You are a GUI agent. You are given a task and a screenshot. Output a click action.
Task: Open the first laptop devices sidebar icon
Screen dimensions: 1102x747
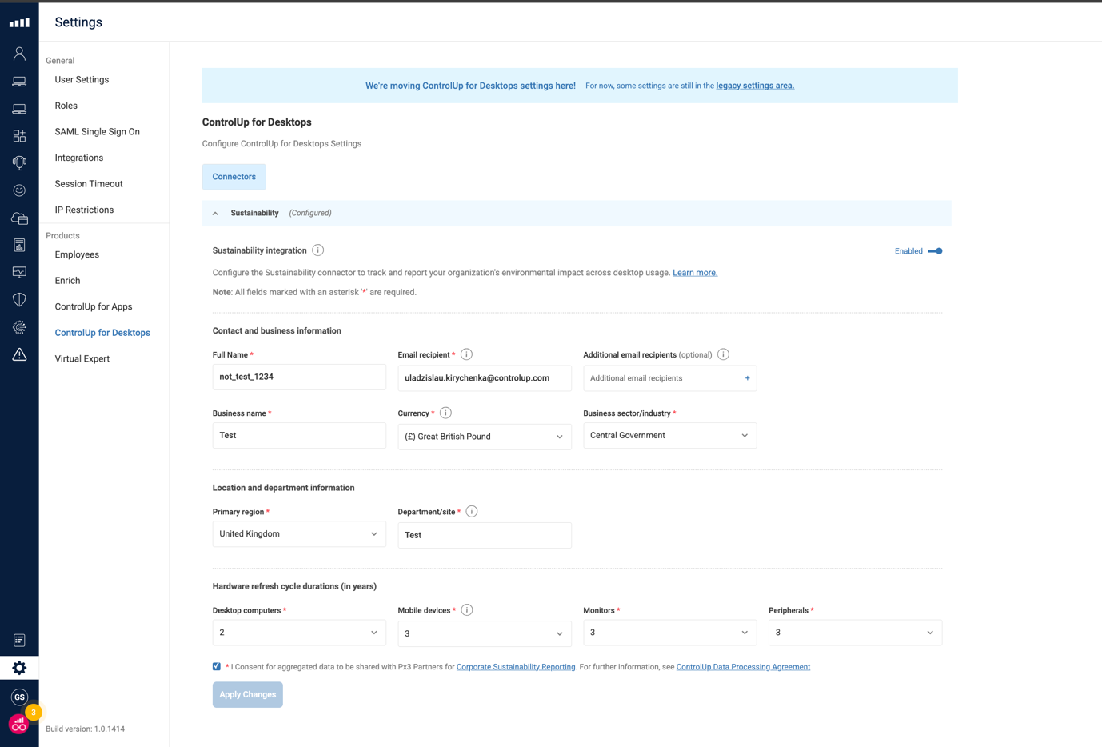[x=19, y=82]
